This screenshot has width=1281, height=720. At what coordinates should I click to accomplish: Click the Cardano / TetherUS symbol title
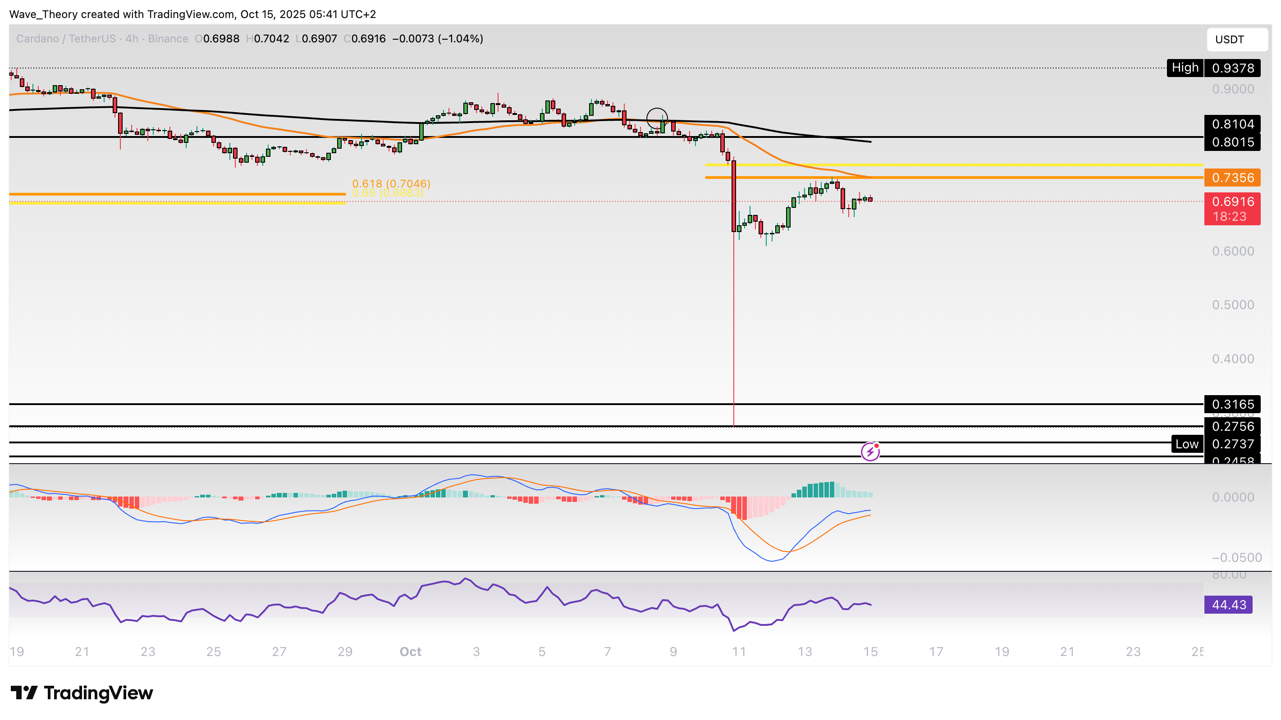[66, 39]
